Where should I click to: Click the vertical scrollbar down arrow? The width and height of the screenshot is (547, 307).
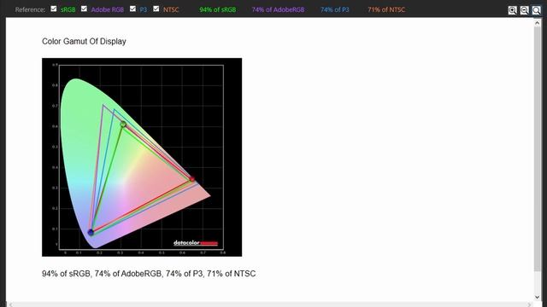[x=538, y=297]
